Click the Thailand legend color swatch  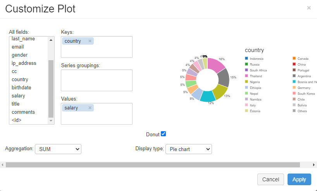coord(246,76)
